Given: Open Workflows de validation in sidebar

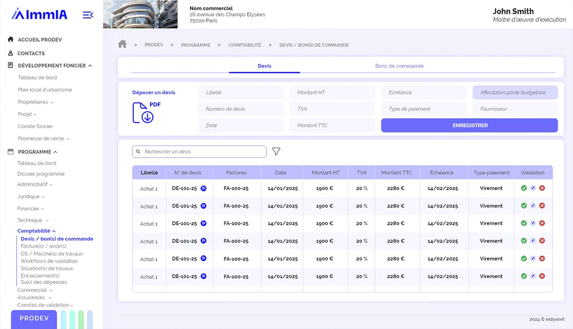Looking at the screenshot, I should (x=49, y=261).
